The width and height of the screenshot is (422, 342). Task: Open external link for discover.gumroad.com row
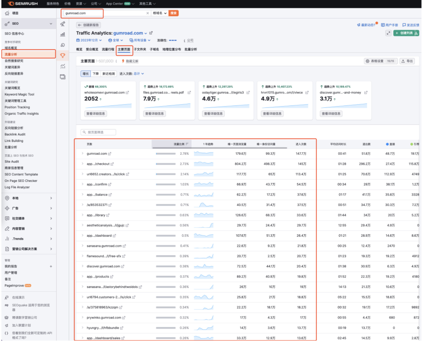click(123, 267)
